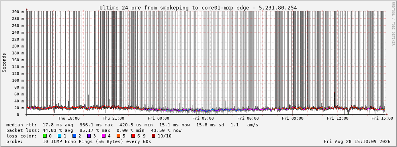Click the Fri 12:00 time axis label
This screenshot has width=397, height=147.
pos(338,118)
